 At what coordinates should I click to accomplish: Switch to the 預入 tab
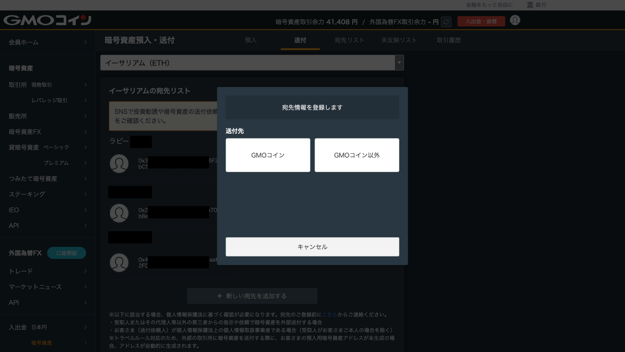(251, 40)
